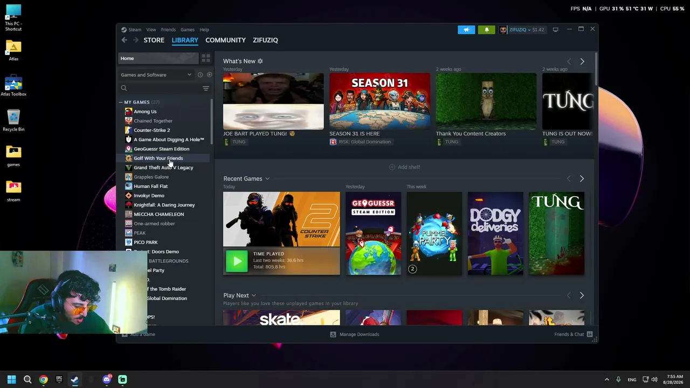Screen dimensions: 690x388
Task: Open Windows Start menu
Action: click(11, 379)
